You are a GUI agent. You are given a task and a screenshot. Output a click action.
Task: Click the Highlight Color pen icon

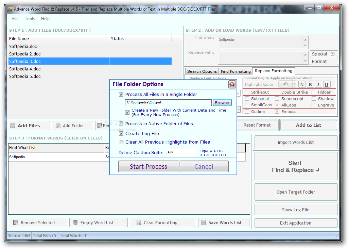click(x=285, y=84)
